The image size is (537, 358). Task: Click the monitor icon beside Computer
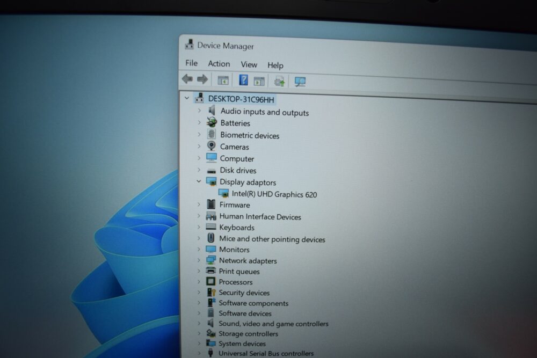(211, 157)
